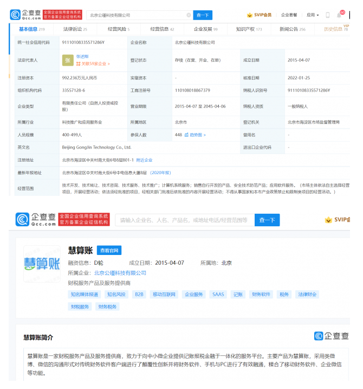
Task: Open the 趋势图 link
Action: [x=198, y=135]
